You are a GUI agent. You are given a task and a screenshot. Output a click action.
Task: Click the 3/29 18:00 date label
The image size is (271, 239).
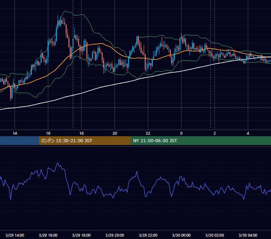point(81,235)
